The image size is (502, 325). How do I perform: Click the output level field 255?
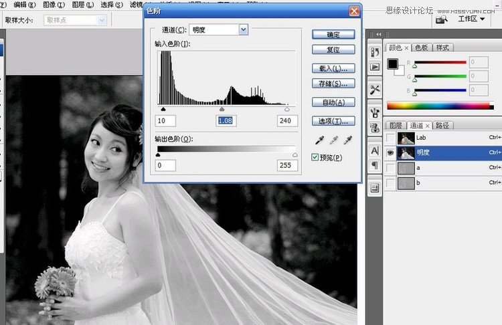287,165
